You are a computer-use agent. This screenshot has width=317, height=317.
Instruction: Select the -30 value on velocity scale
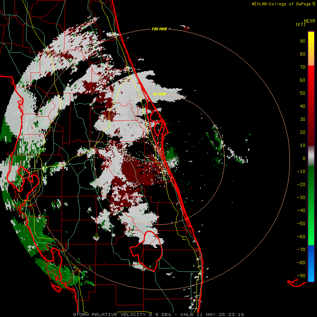301,198
